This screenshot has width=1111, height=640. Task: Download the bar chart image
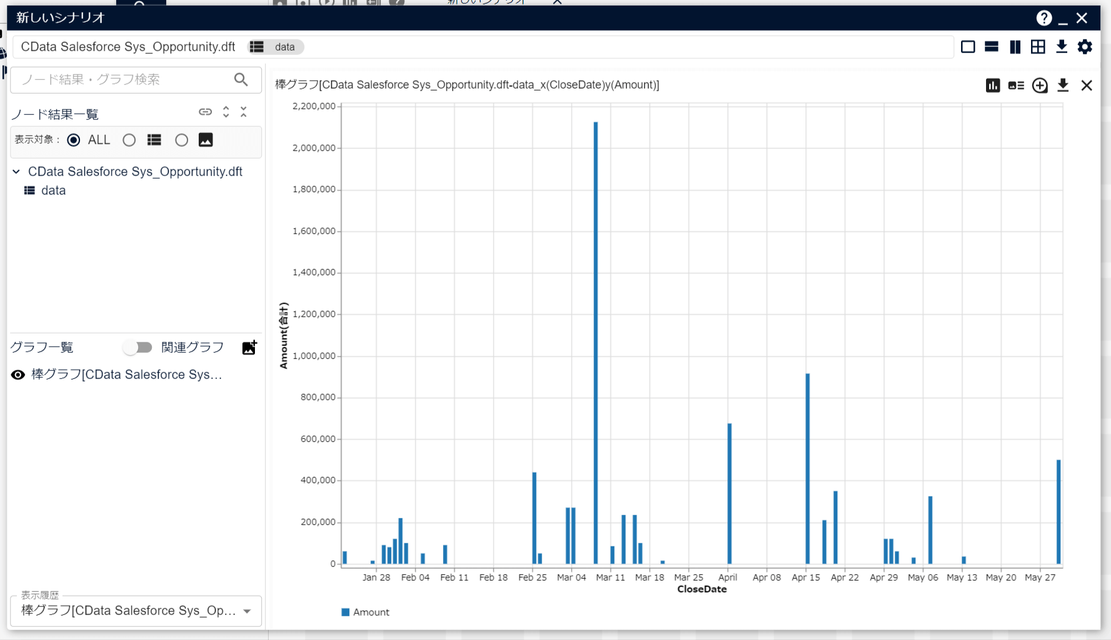pos(1063,86)
